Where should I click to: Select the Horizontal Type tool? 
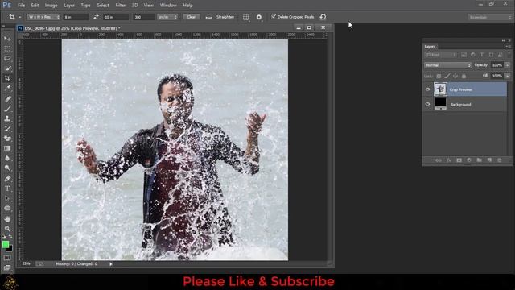(x=7, y=188)
